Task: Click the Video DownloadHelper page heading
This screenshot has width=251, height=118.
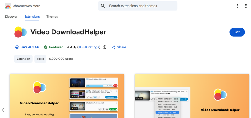Action: coord(68,32)
